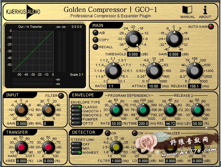The height and width of the screenshot is (167, 221).
Task: Click the ATTACK knob
Action: tap(154, 71)
